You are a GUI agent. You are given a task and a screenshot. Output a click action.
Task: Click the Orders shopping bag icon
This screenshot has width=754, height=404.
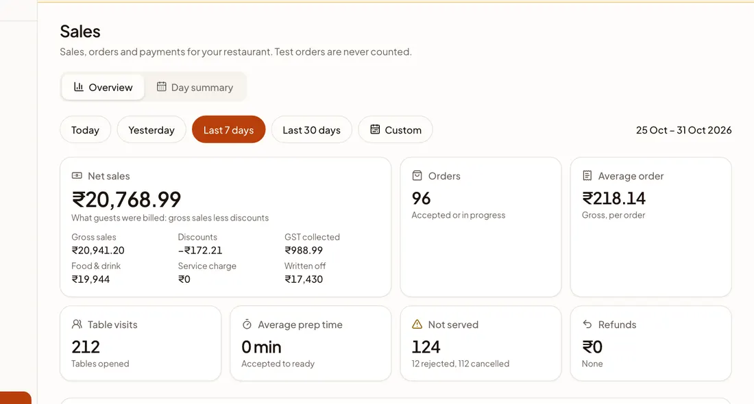point(417,175)
